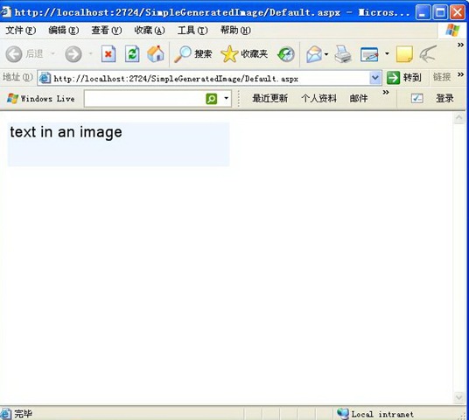The height and width of the screenshot is (420, 469).
Task: Expand the Mail button dropdown arrow
Action: [x=326, y=54]
